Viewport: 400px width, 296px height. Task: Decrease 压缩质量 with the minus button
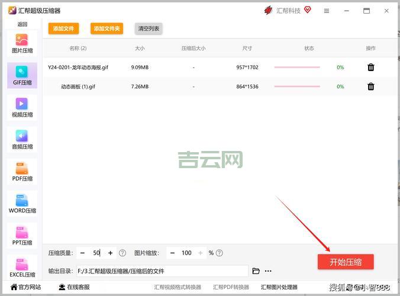[82, 253]
